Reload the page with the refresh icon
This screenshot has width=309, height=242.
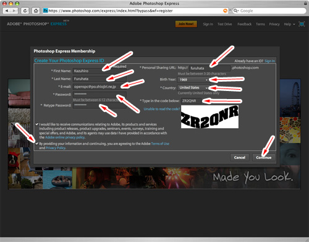(25, 11)
